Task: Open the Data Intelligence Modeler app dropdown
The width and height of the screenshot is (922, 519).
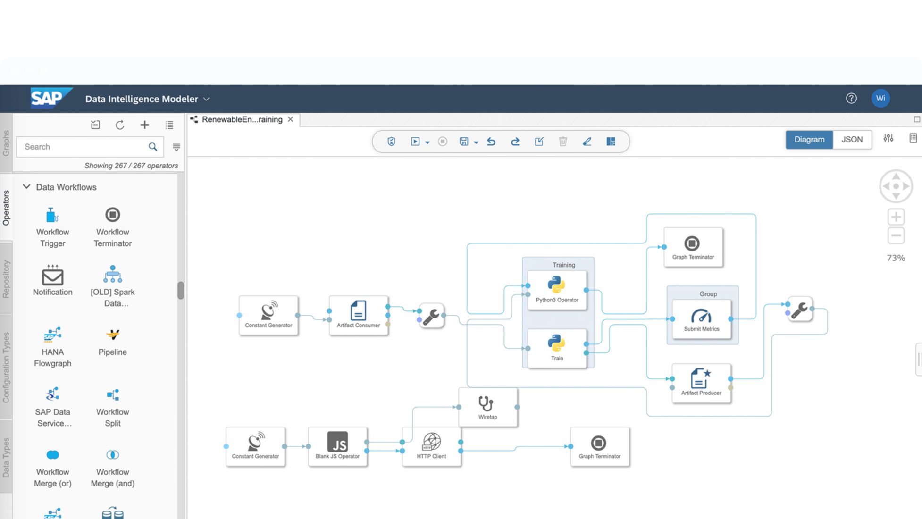Action: (206, 99)
